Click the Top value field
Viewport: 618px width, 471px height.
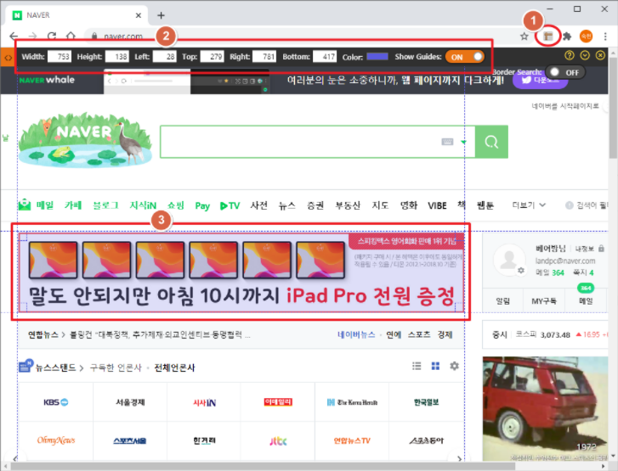(x=212, y=57)
